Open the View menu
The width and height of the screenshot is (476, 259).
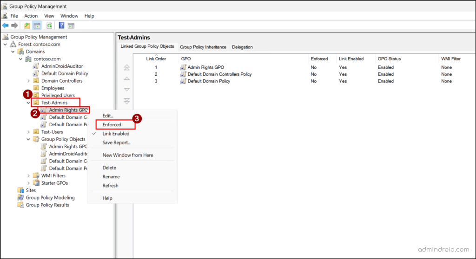point(49,16)
